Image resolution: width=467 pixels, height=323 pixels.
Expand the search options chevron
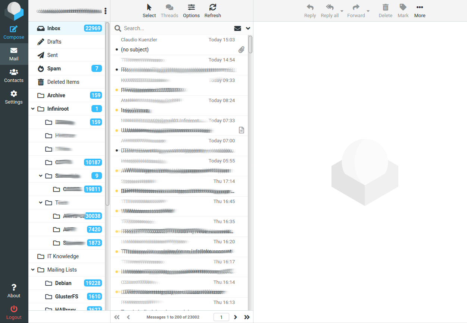click(x=248, y=28)
